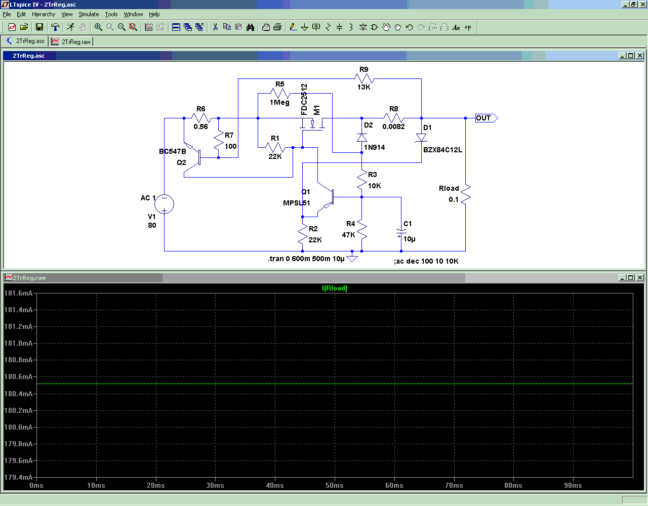Click the Rload value 0.1 text

click(454, 199)
